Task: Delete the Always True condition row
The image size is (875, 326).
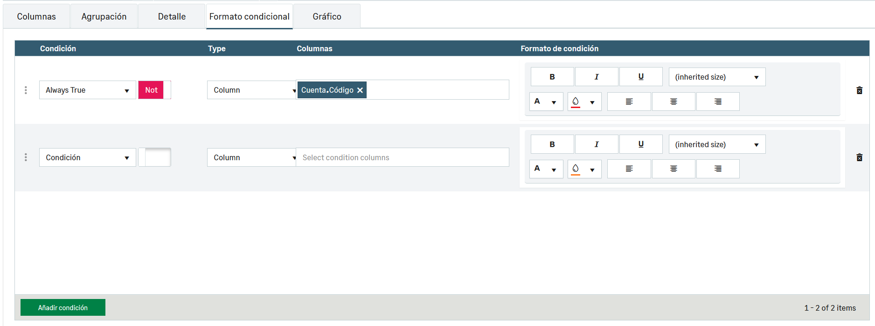Action: (x=859, y=90)
